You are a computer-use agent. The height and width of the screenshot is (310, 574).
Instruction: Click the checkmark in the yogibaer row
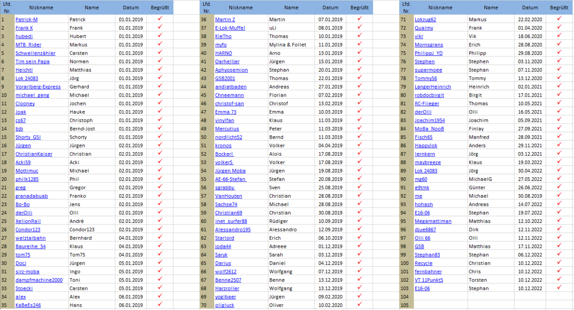point(360,296)
